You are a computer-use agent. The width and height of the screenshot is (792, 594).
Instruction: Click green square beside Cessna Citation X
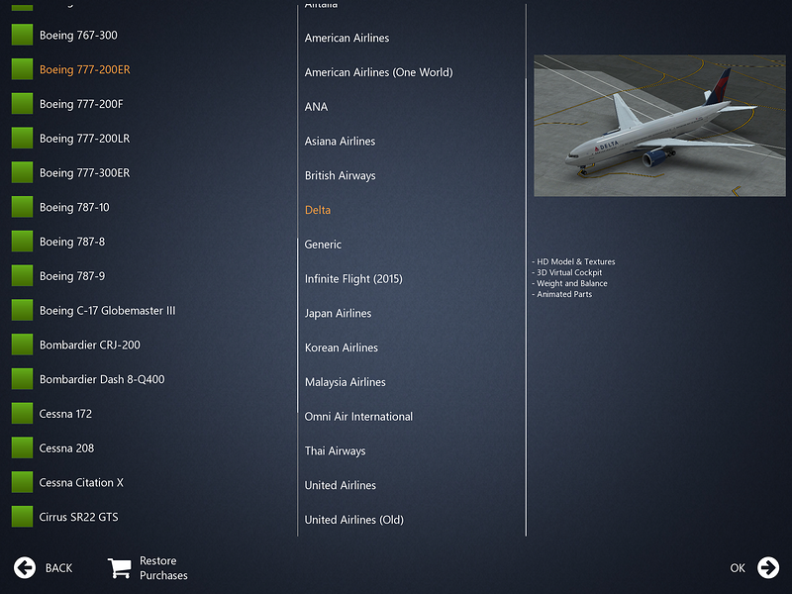click(22, 482)
